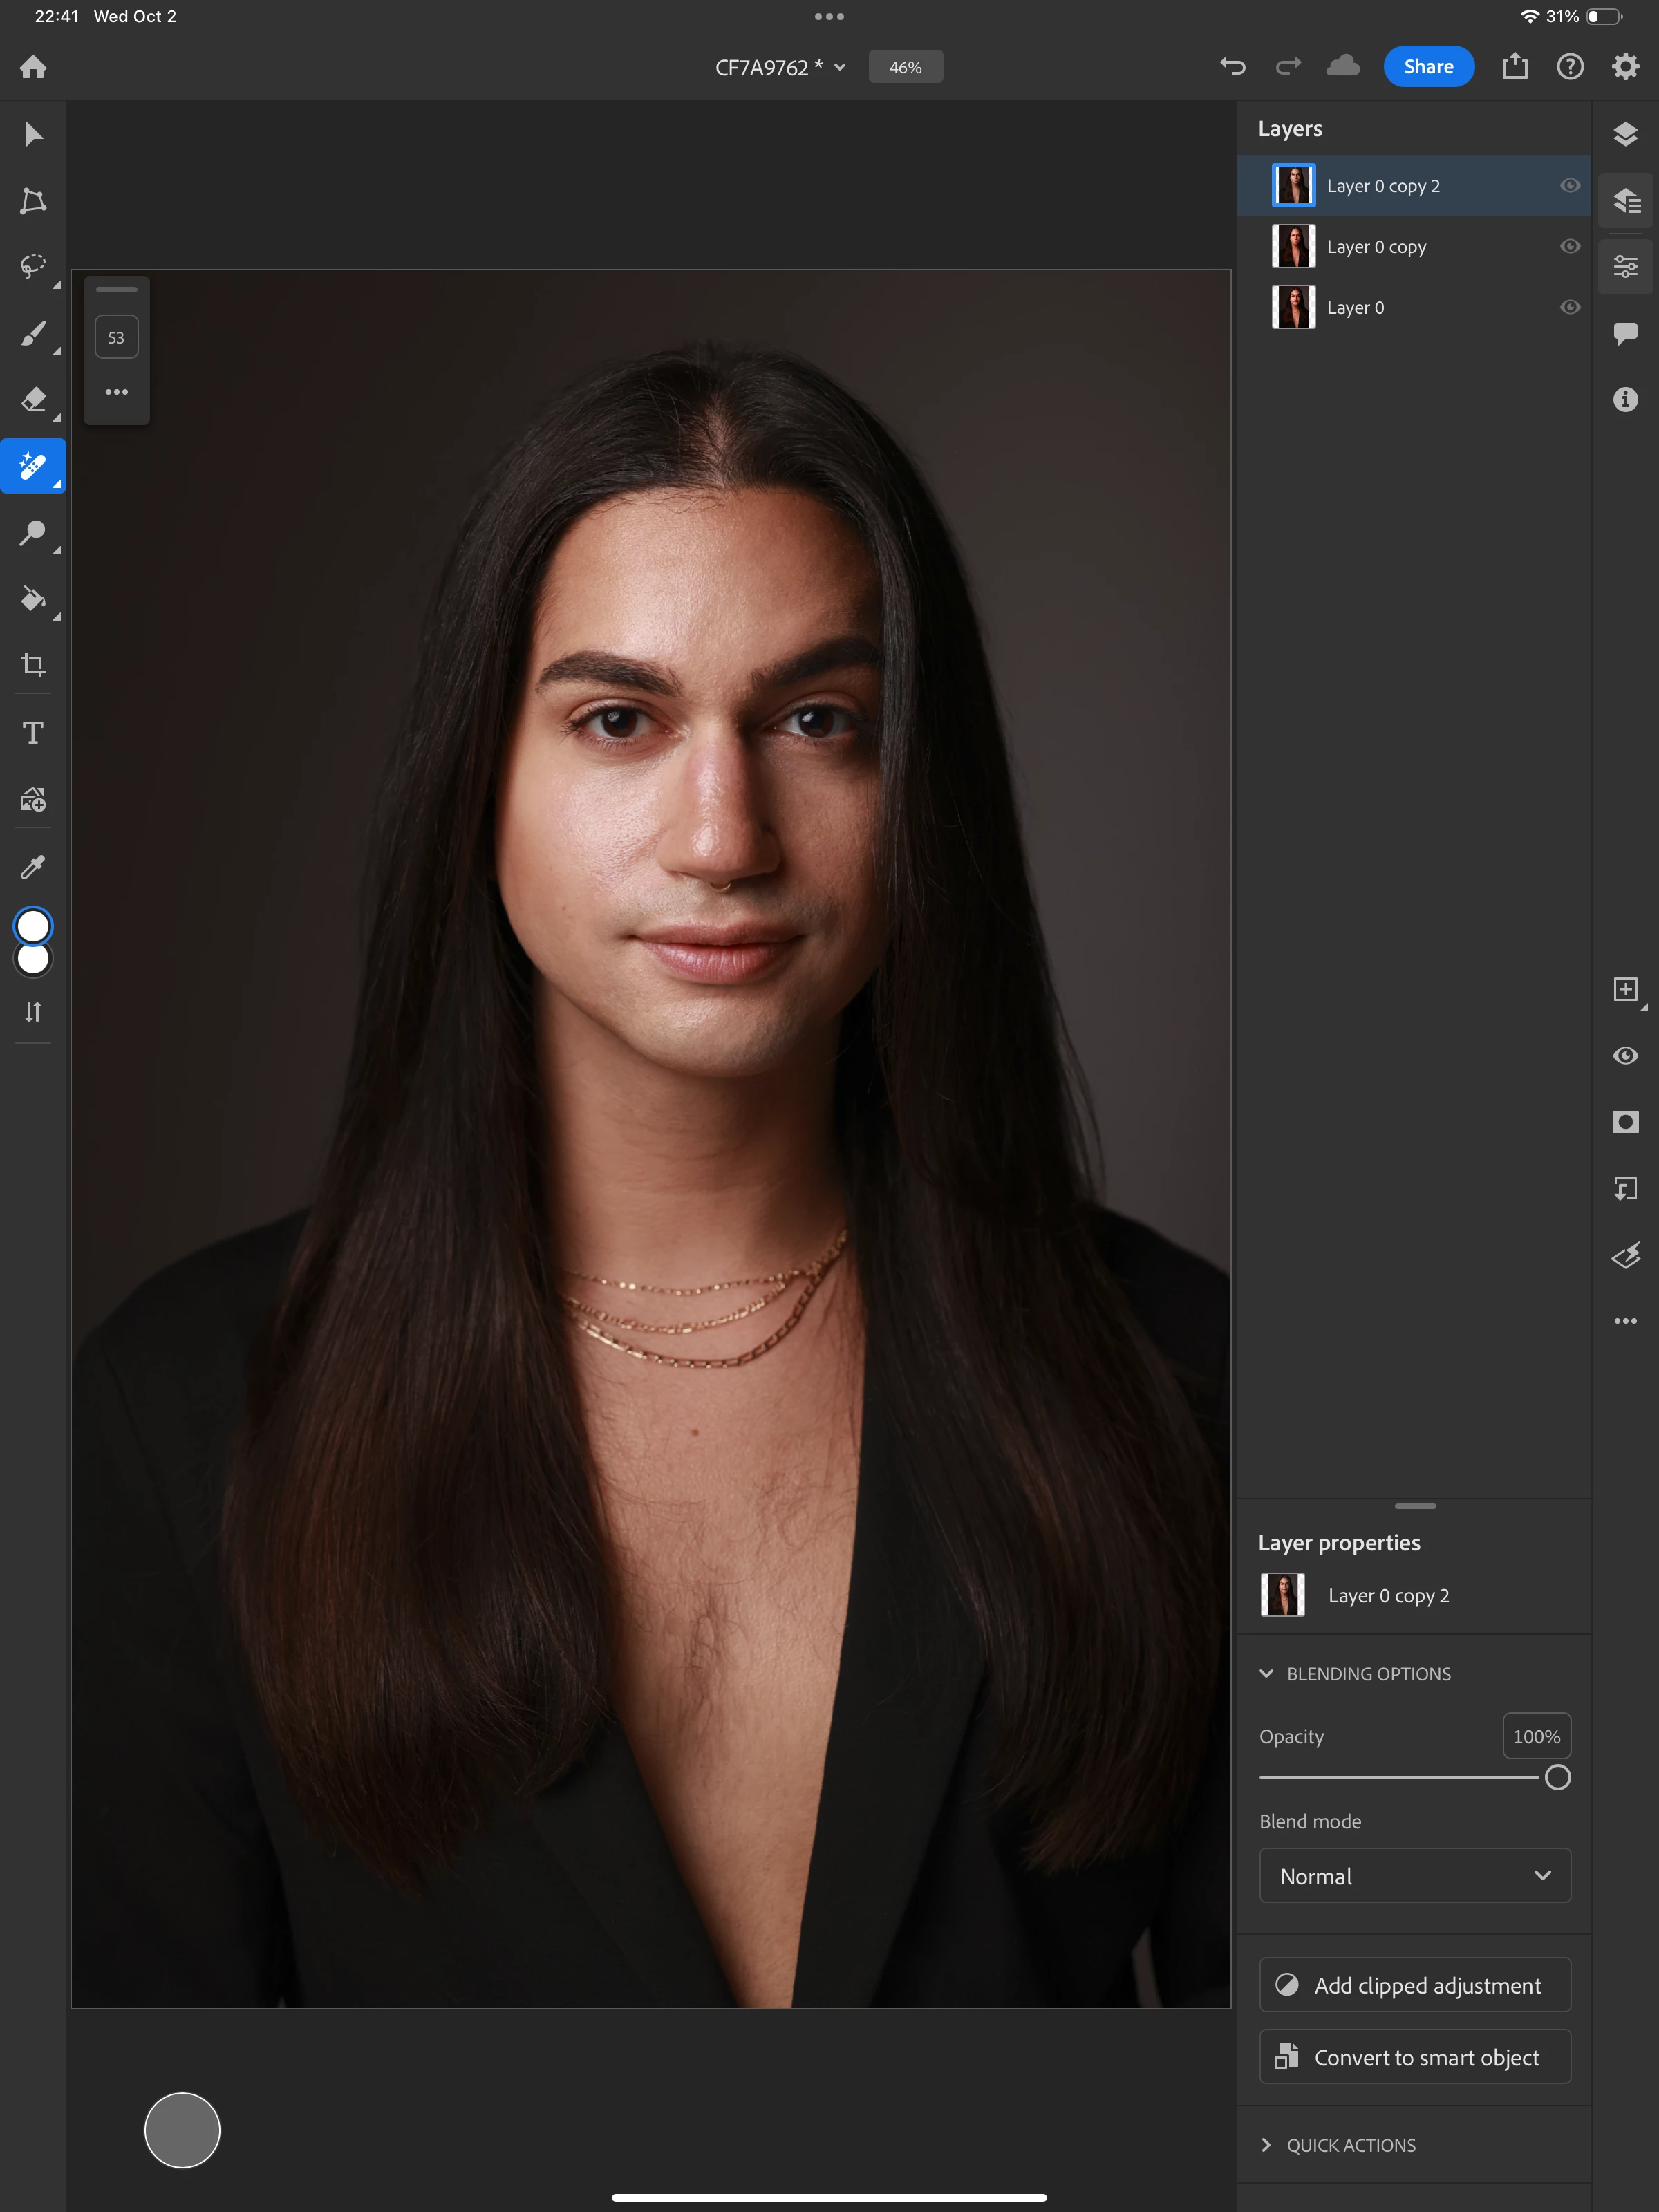Screen dimensions: 1659x2212
Task: Open the Normal blend mode dropdown
Action: click(1414, 1876)
